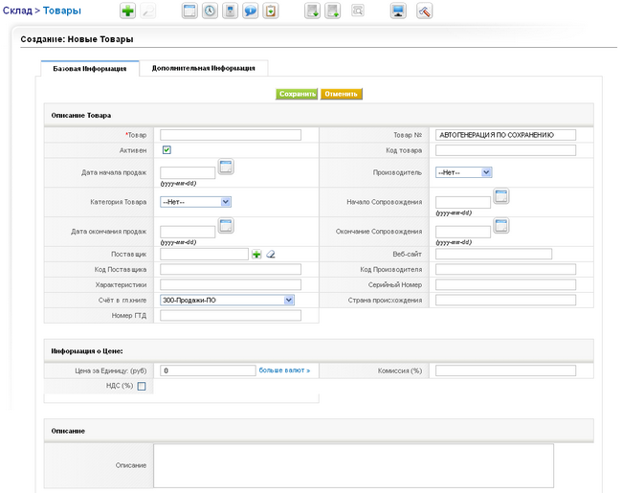This screenshot has width=622, height=493.
Task: Focus the Дата начала продаж date field
Action: pyautogui.click(x=188, y=172)
